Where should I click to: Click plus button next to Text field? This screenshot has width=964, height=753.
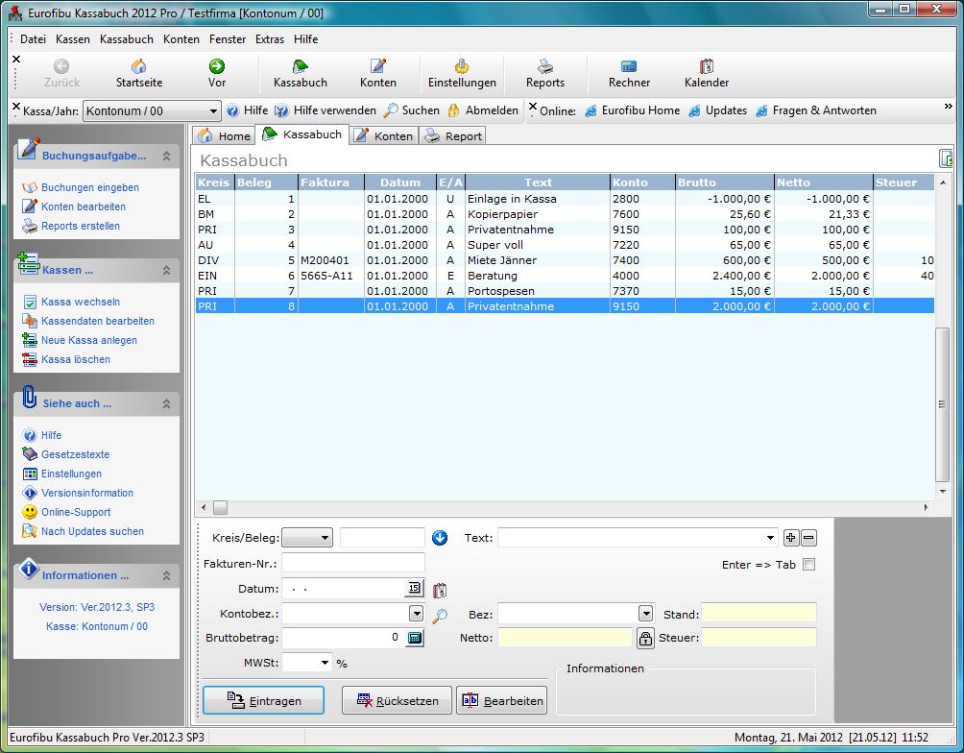[x=790, y=538]
